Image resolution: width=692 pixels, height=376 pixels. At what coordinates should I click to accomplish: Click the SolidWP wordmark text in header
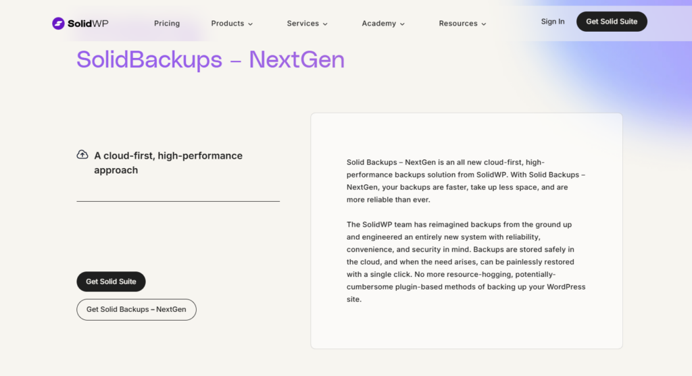(88, 24)
